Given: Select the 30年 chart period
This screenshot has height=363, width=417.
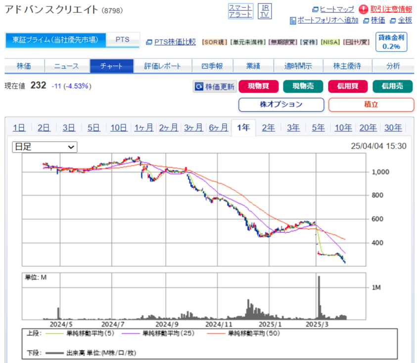Looking at the screenshot, I should point(393,128).
